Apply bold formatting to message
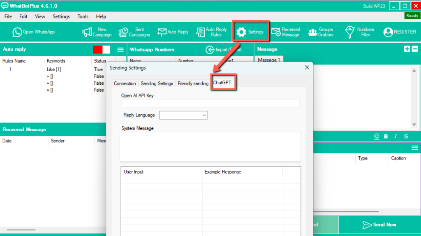The image size is (421, 236). (x=386, y=136)
